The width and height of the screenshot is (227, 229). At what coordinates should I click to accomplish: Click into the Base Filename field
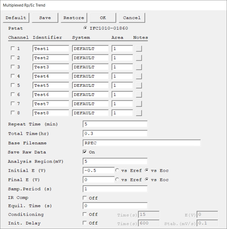click(142, 143)
